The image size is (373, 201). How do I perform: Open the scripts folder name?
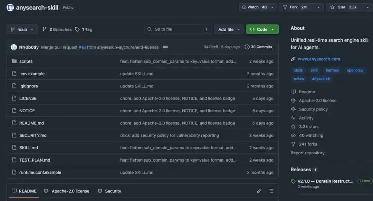click(x=26, y=61)
